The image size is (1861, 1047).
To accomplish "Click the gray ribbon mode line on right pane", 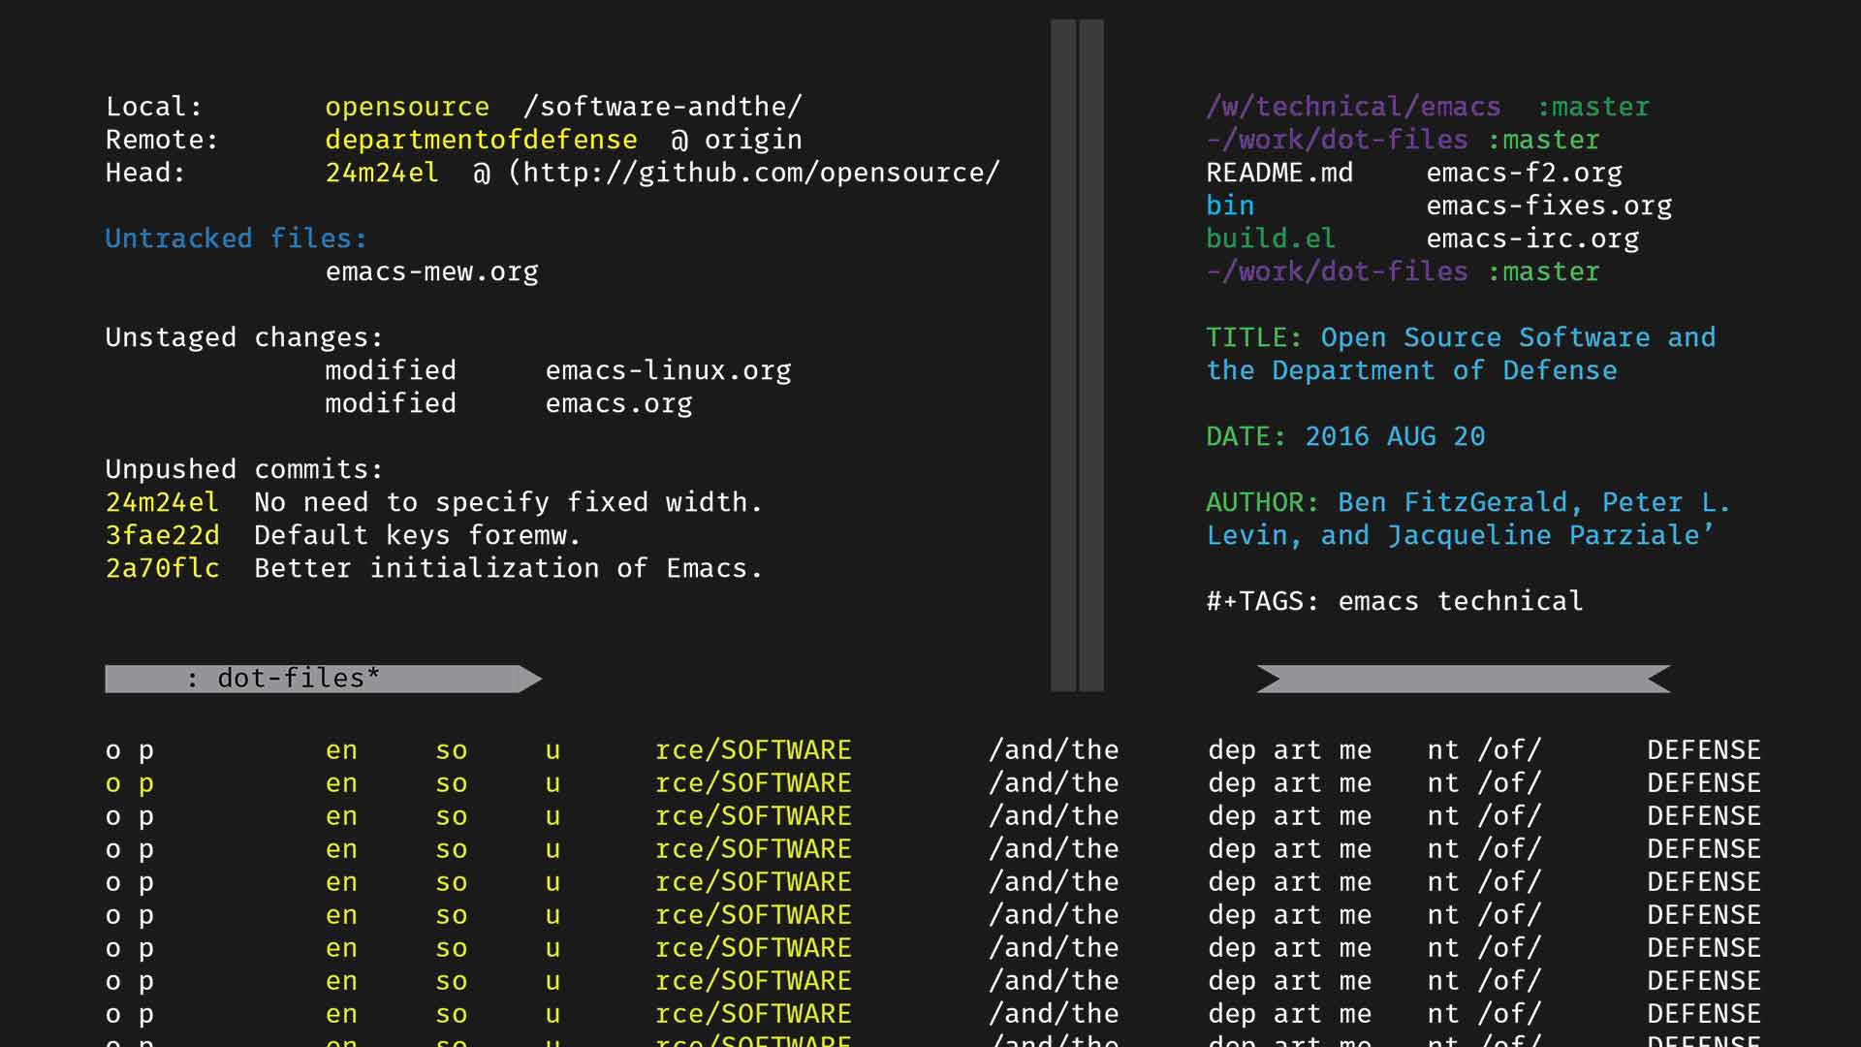I will coord(1464,679).
